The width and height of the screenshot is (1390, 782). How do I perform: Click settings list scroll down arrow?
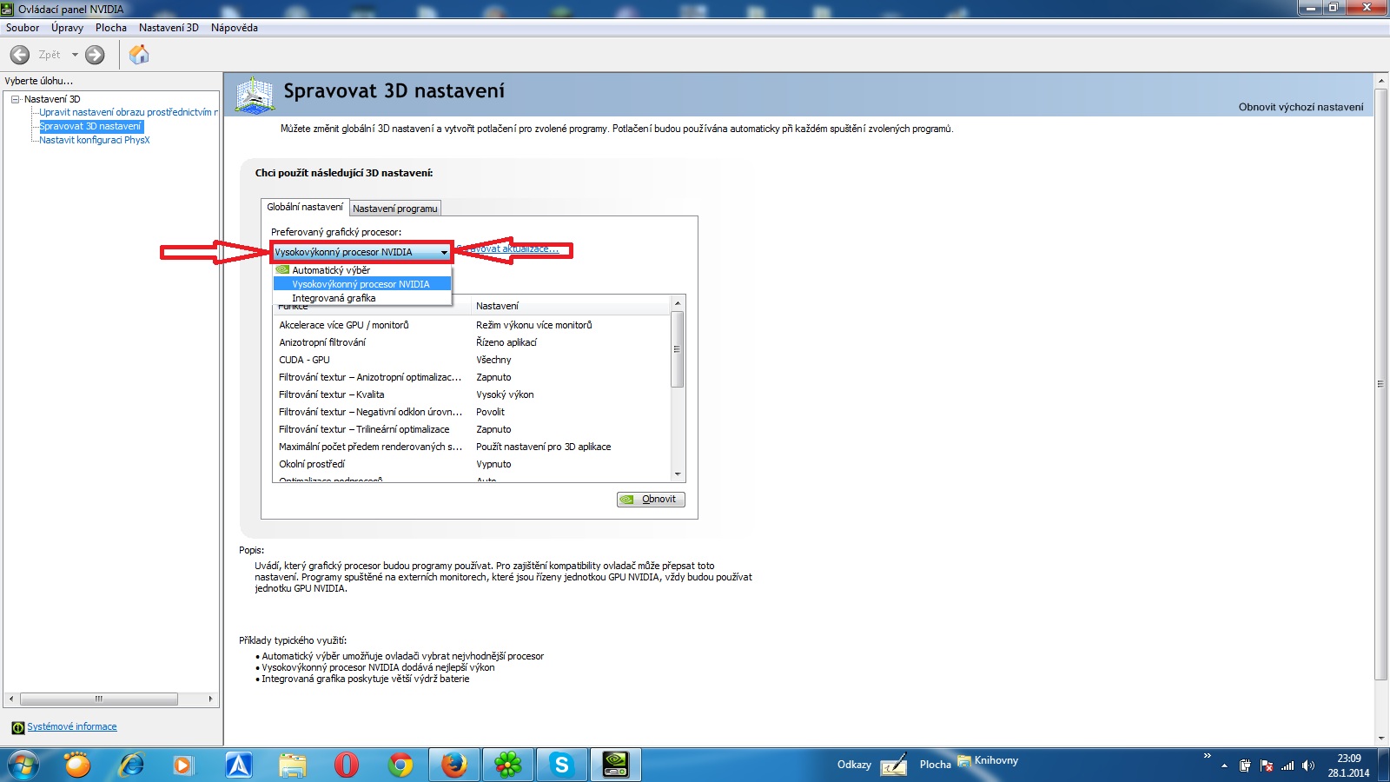pos(678,474)
